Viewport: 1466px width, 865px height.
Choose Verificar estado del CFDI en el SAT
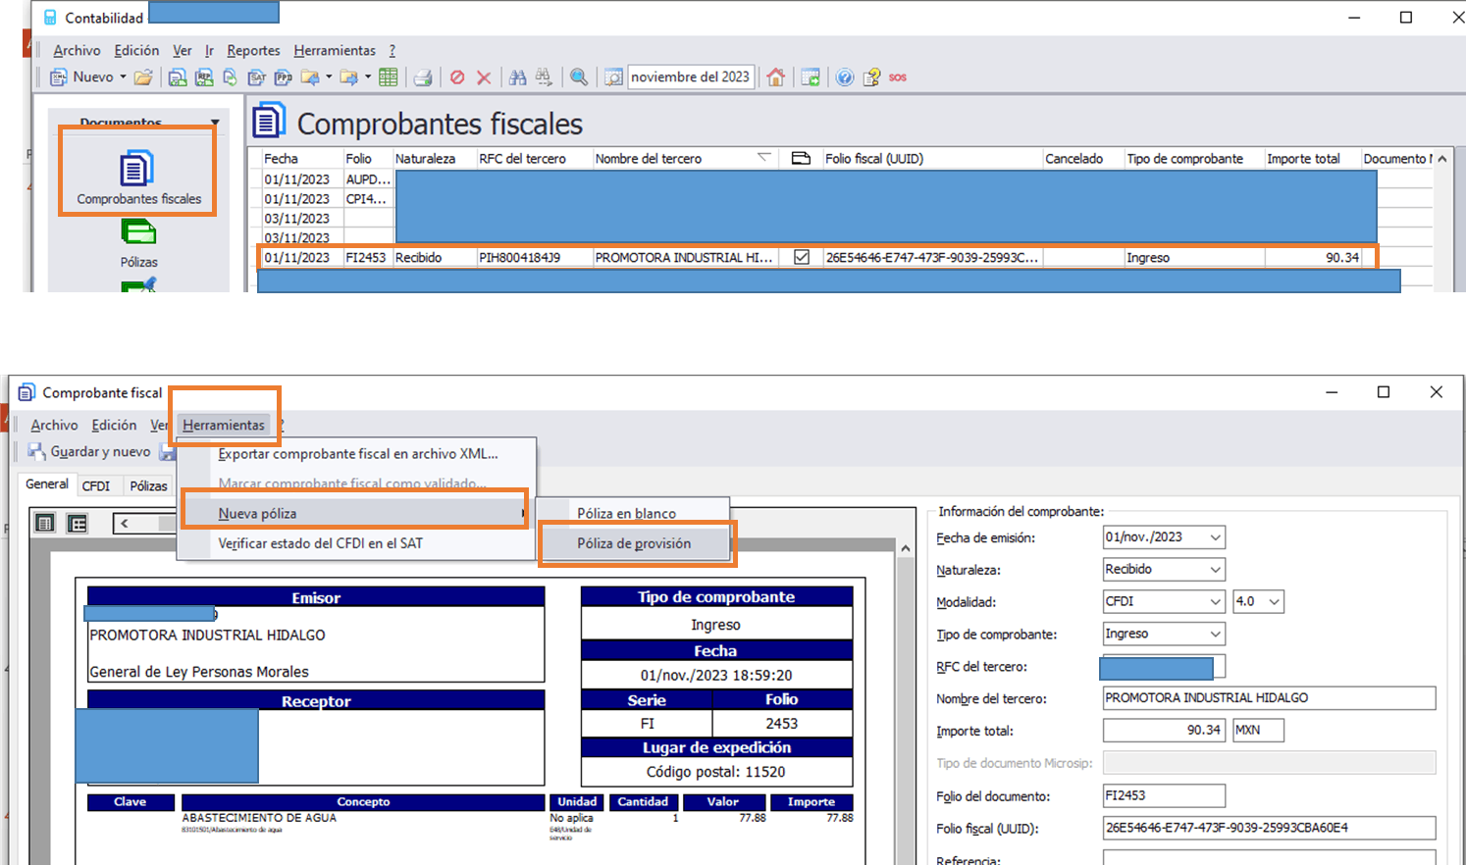(320, 543)
